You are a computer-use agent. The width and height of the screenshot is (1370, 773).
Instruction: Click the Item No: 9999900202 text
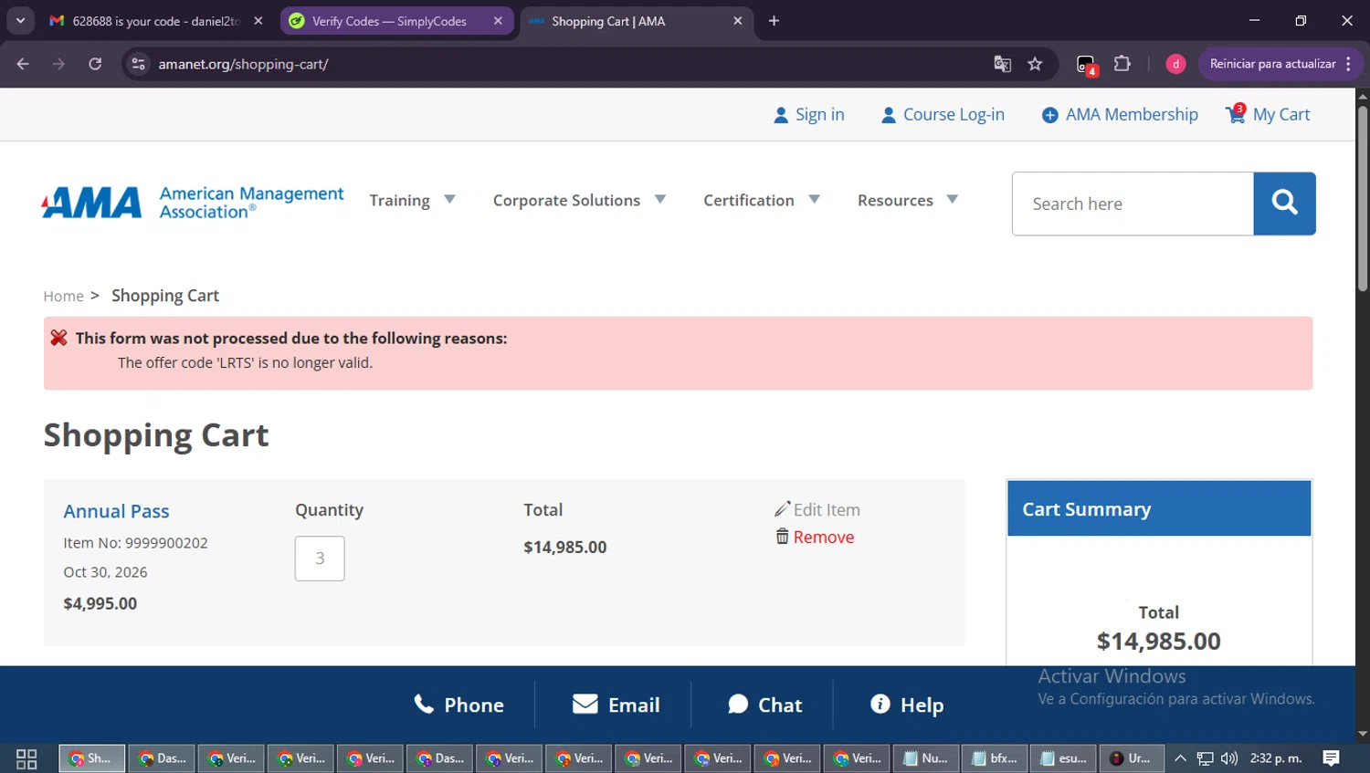[135, 543]
